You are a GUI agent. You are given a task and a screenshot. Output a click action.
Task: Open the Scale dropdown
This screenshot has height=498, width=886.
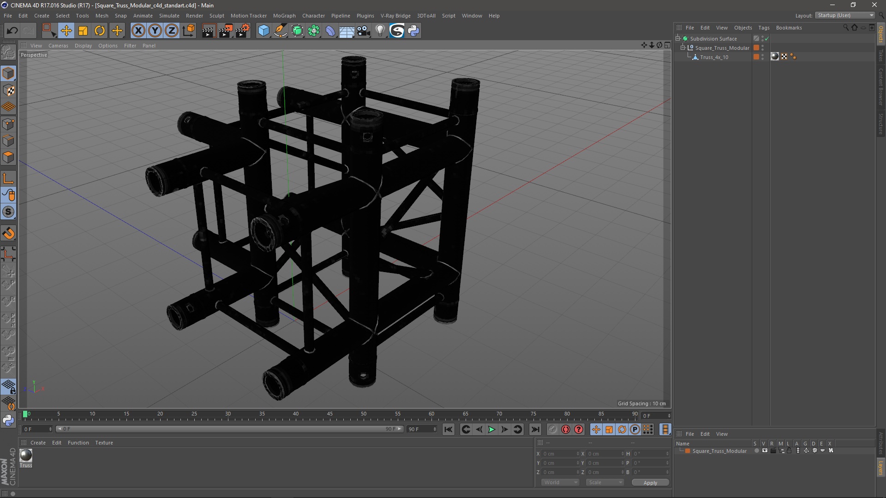[605, 482]
